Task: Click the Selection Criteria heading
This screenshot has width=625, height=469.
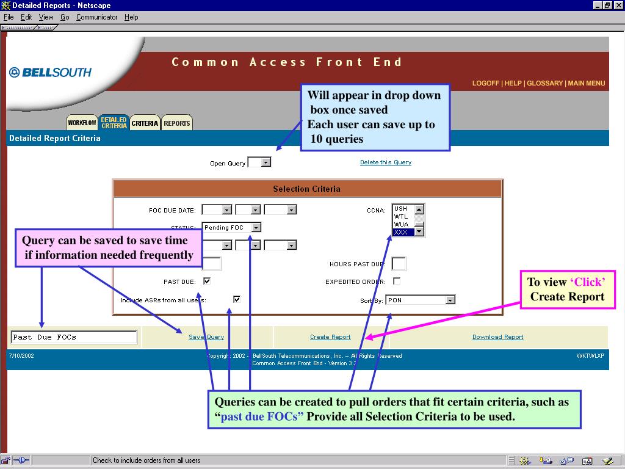Action: coord(307,189)
